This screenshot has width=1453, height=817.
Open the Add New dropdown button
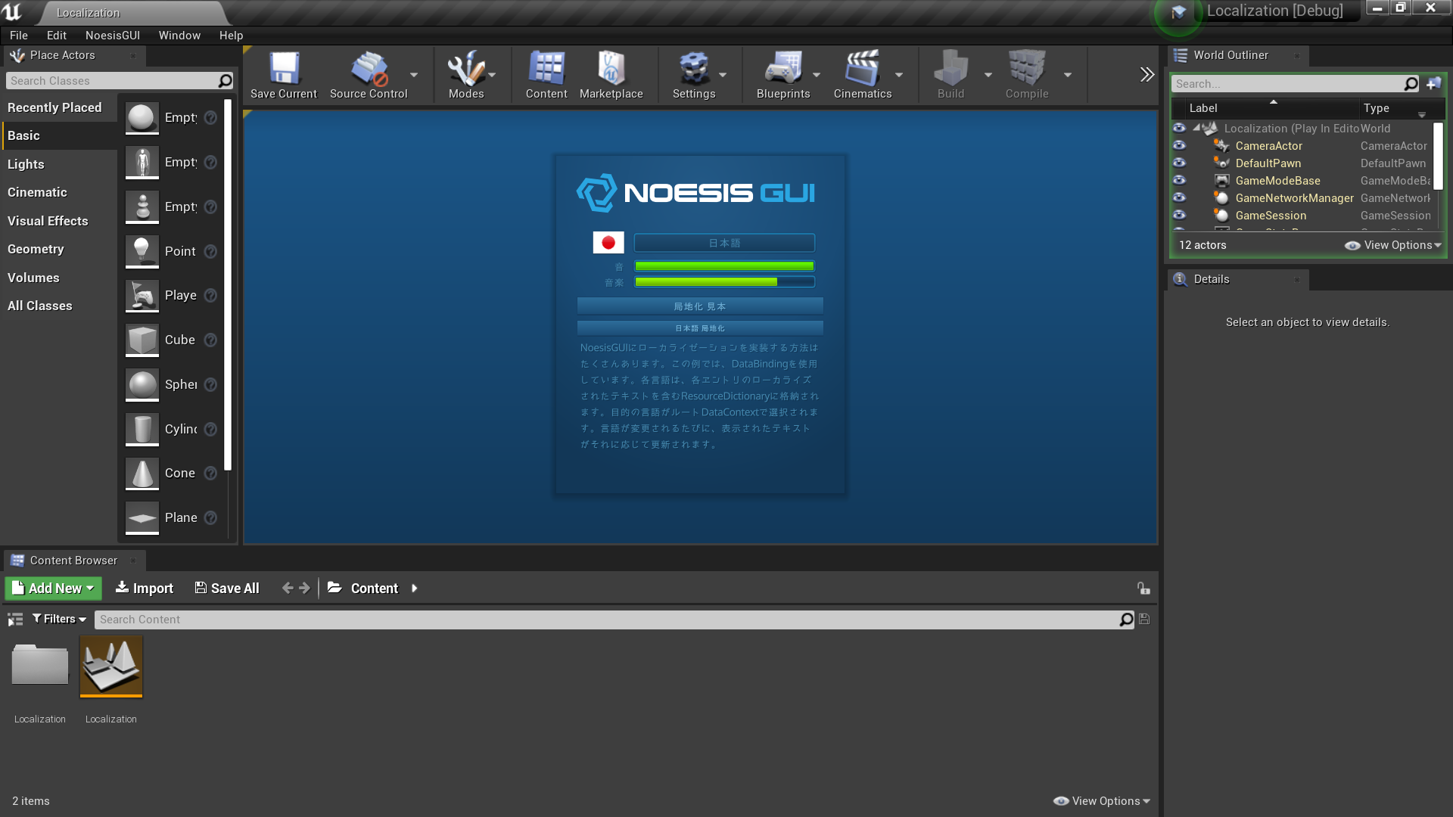[x=53, y=589]
